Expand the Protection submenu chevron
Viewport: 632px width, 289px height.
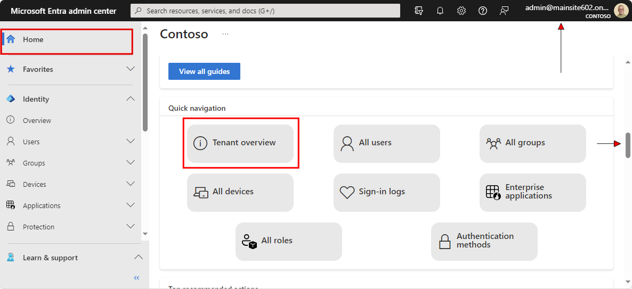[x=131, y=227]
